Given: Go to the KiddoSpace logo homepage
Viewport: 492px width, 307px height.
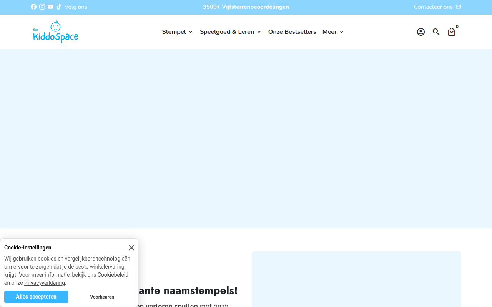Looking at the screenshot, I should point(55,32).
